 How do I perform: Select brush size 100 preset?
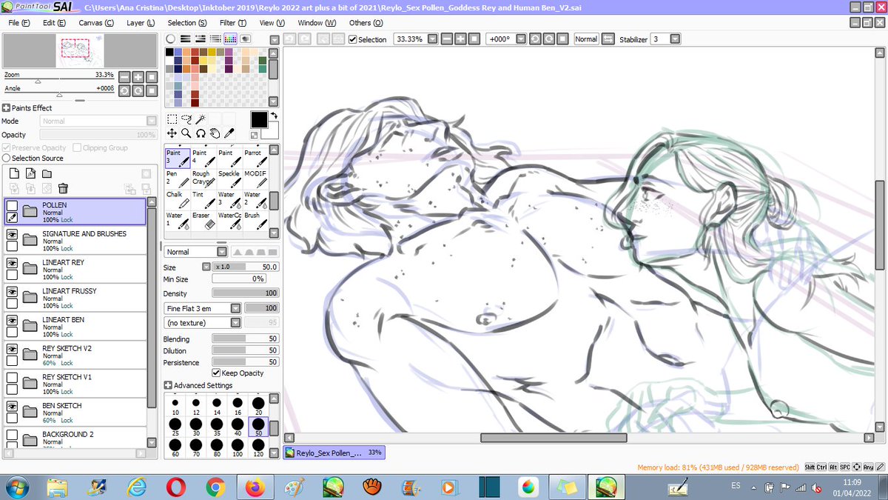238,447
